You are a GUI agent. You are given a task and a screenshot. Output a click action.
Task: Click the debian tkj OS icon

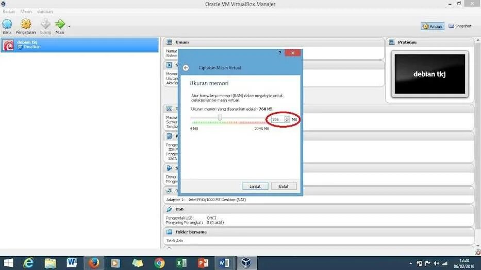[x=8, y=45]
